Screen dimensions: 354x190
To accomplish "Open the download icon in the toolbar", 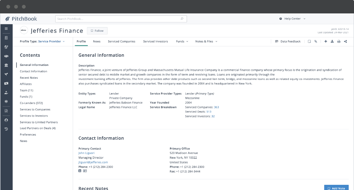I will point(332,41).
